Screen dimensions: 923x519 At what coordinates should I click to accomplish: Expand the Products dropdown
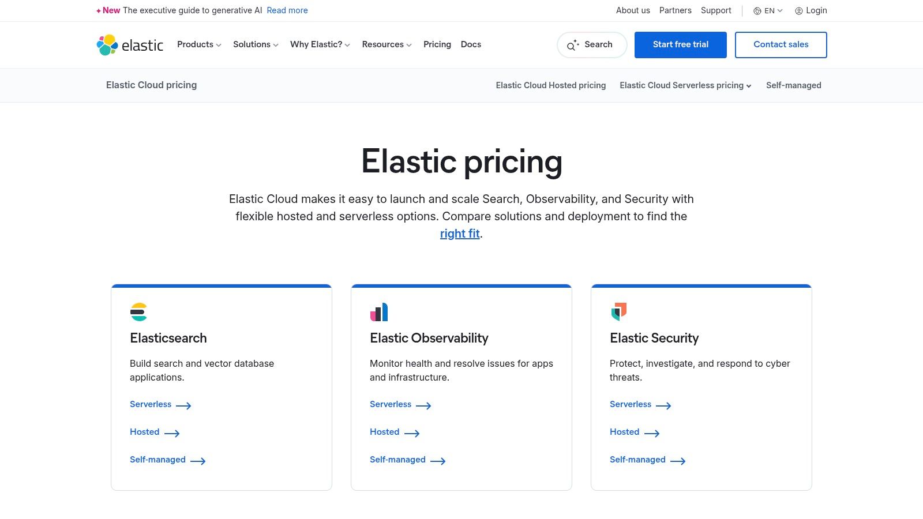198,44
